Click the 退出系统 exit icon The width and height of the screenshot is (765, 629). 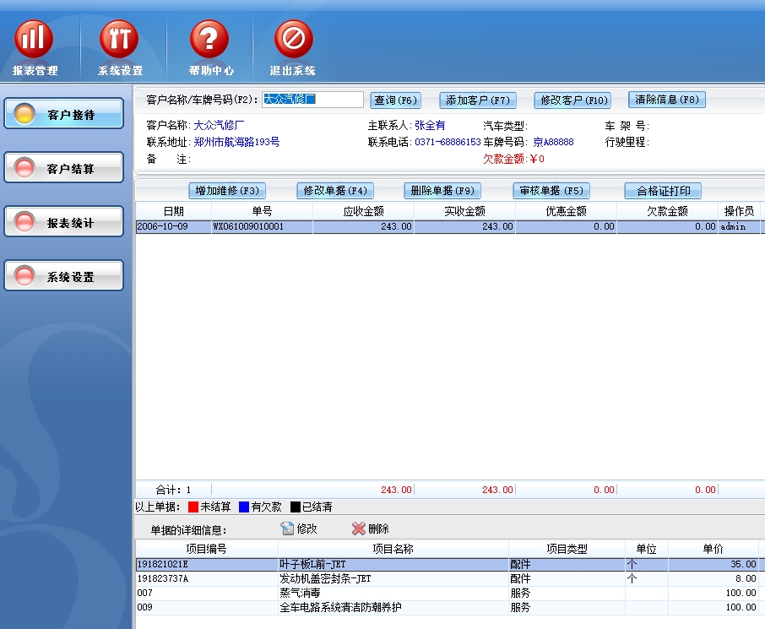coord(293,40)
